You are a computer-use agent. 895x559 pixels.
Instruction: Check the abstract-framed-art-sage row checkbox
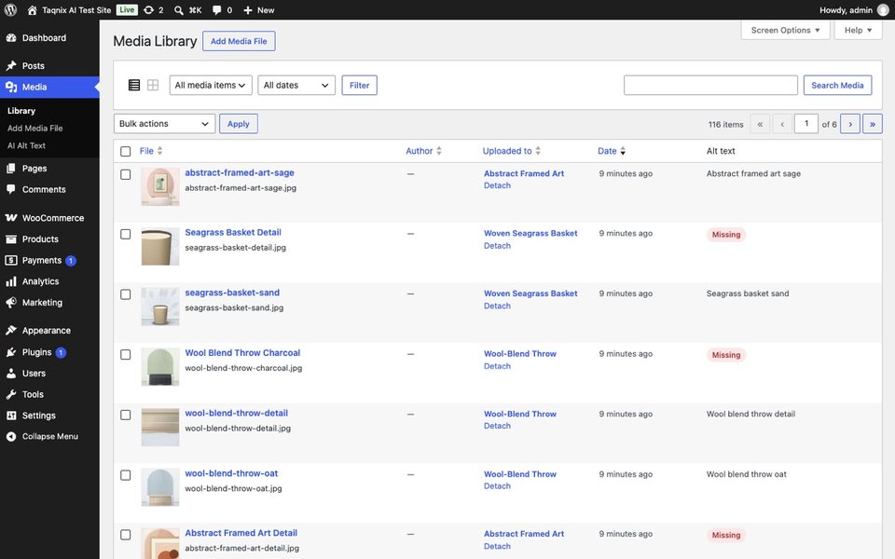(126, 174)
